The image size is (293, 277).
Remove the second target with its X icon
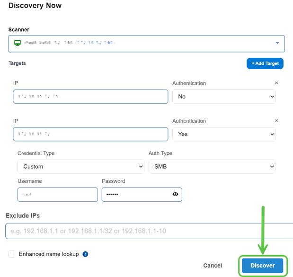coord(277,121)
